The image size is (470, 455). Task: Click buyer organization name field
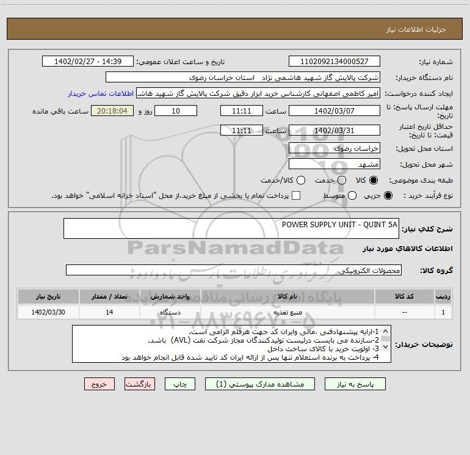point(243,78)
